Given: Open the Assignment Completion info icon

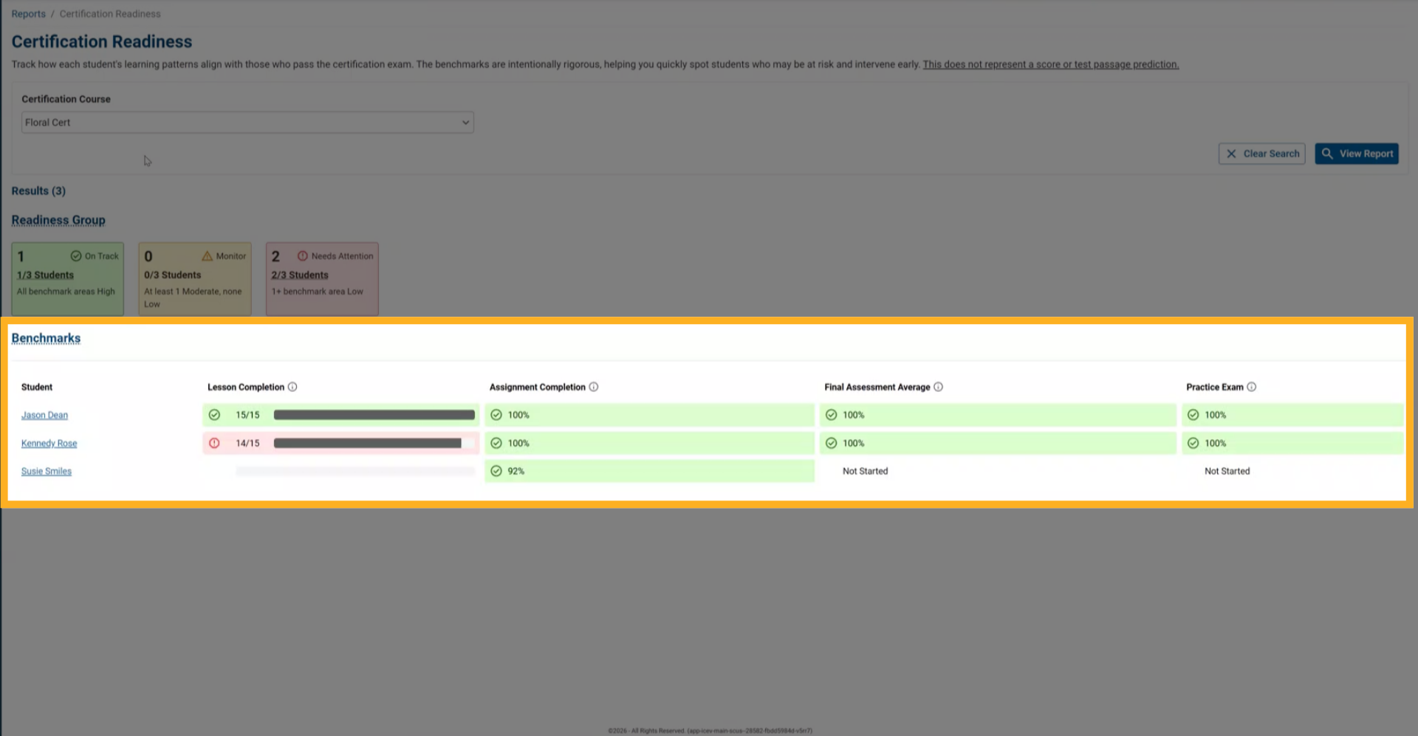Looking at the screenshot, I should click(594, 387).
